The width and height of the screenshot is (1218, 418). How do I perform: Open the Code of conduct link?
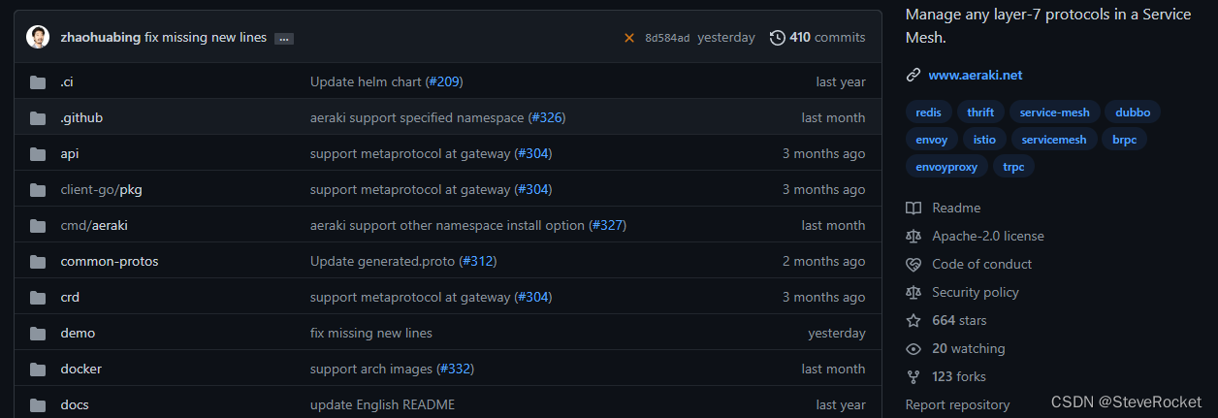coord(981,265)
